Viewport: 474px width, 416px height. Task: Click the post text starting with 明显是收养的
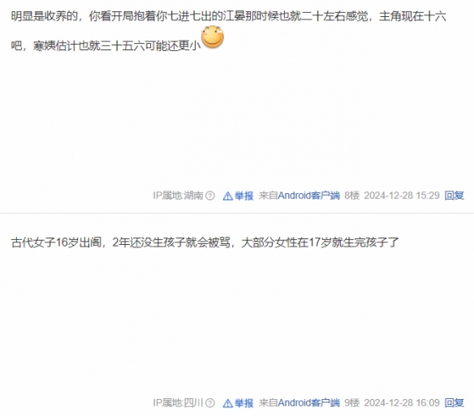coord(229,31)
